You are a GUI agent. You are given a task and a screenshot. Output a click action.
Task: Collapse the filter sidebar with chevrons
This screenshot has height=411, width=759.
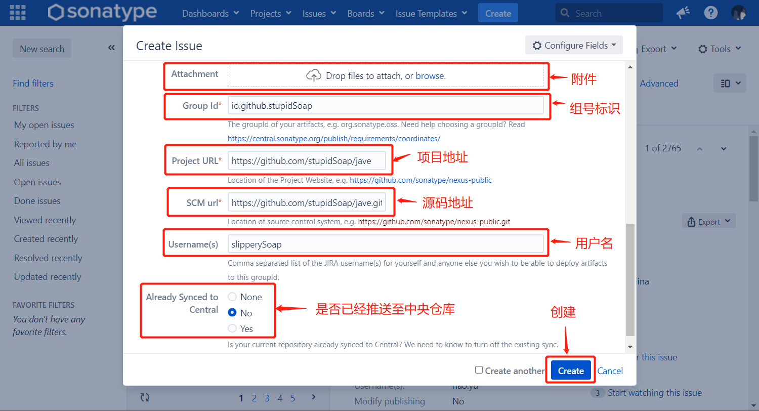(x=111, y=48)
